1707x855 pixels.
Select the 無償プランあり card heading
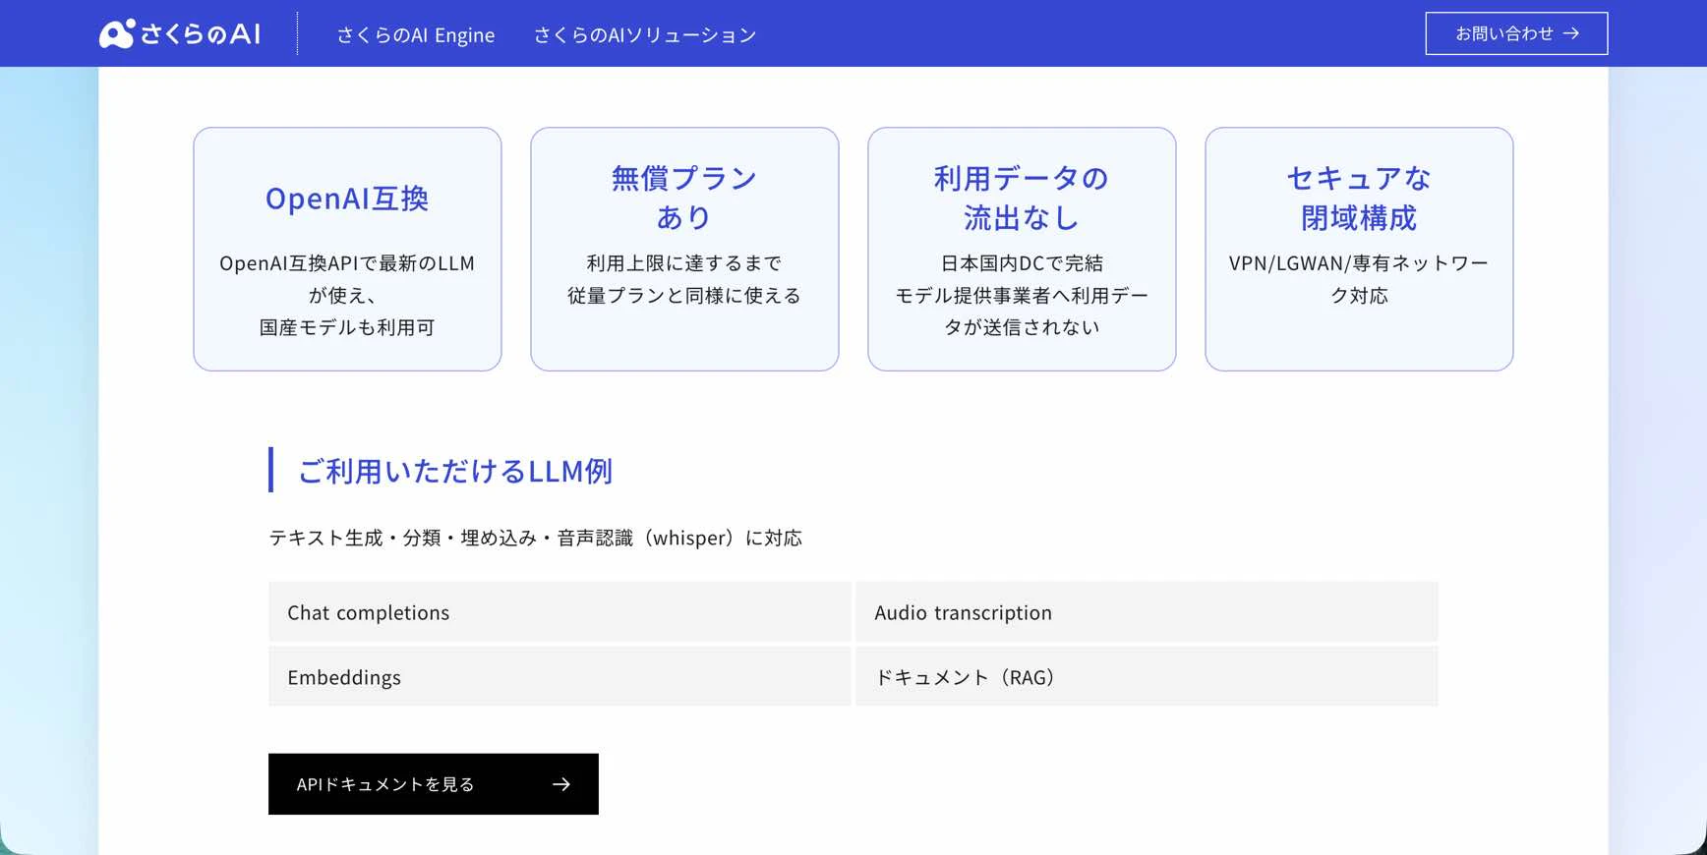[x=684, y=198]
